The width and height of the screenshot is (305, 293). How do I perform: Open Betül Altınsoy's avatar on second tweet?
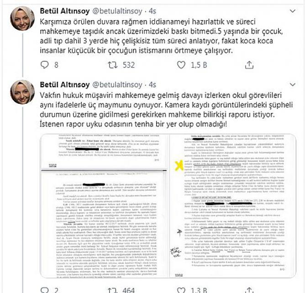[22, 92]
